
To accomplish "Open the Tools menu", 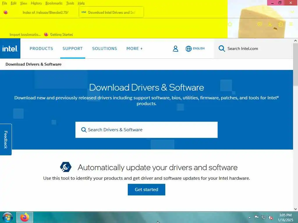I will tap(70, 3).
